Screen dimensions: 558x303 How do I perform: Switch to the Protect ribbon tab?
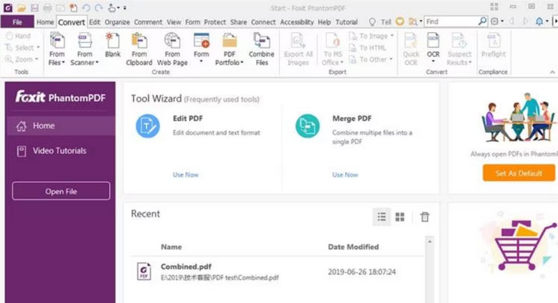pos(215,22)
